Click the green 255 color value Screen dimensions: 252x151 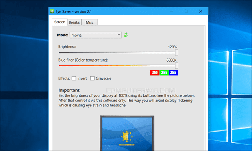[x=164, y=73]
